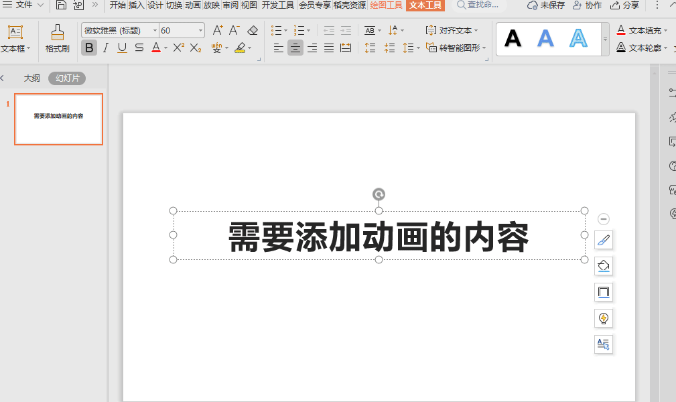Click the 协作 button
Screen dimensions: 676x402
click(x=587, y=5)
